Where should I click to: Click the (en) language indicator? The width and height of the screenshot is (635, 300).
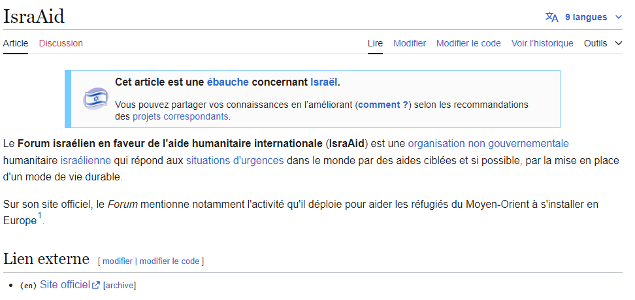pyautogui.click(x=28, y=286)
